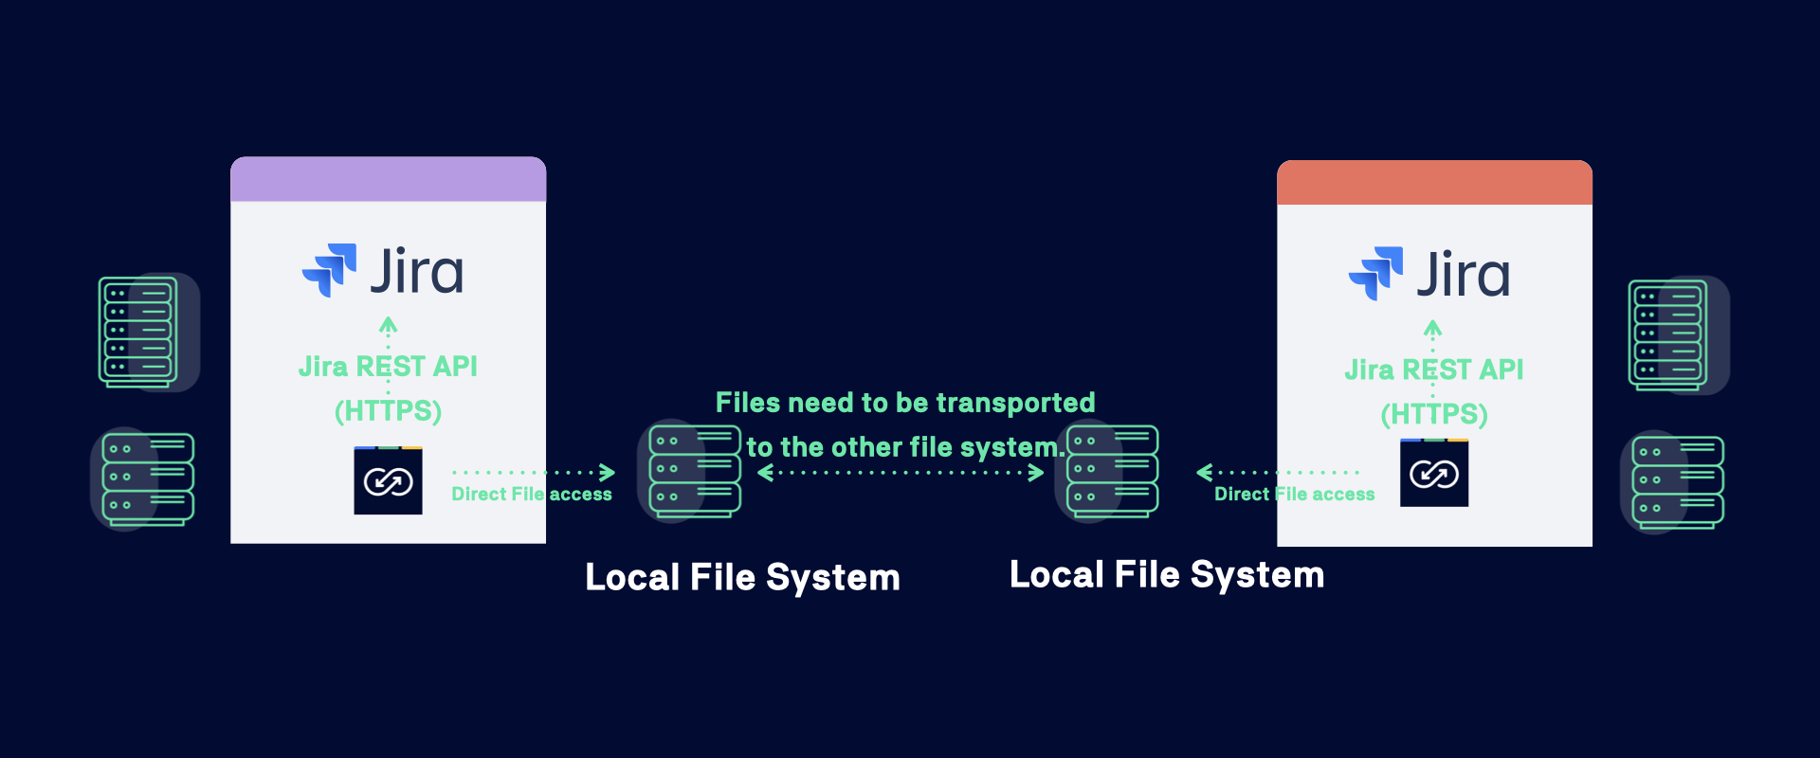Select the server icon right of the double-headed arrow
Viewport: 1820px width, 758px height.
coord(1112,471)
